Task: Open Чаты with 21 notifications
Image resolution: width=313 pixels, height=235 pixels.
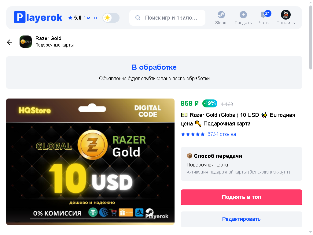Action: point(264,17)
